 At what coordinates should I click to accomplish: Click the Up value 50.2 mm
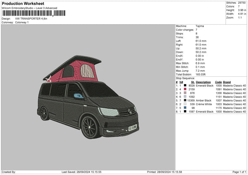pyautogui.click(x=201, y=48)
